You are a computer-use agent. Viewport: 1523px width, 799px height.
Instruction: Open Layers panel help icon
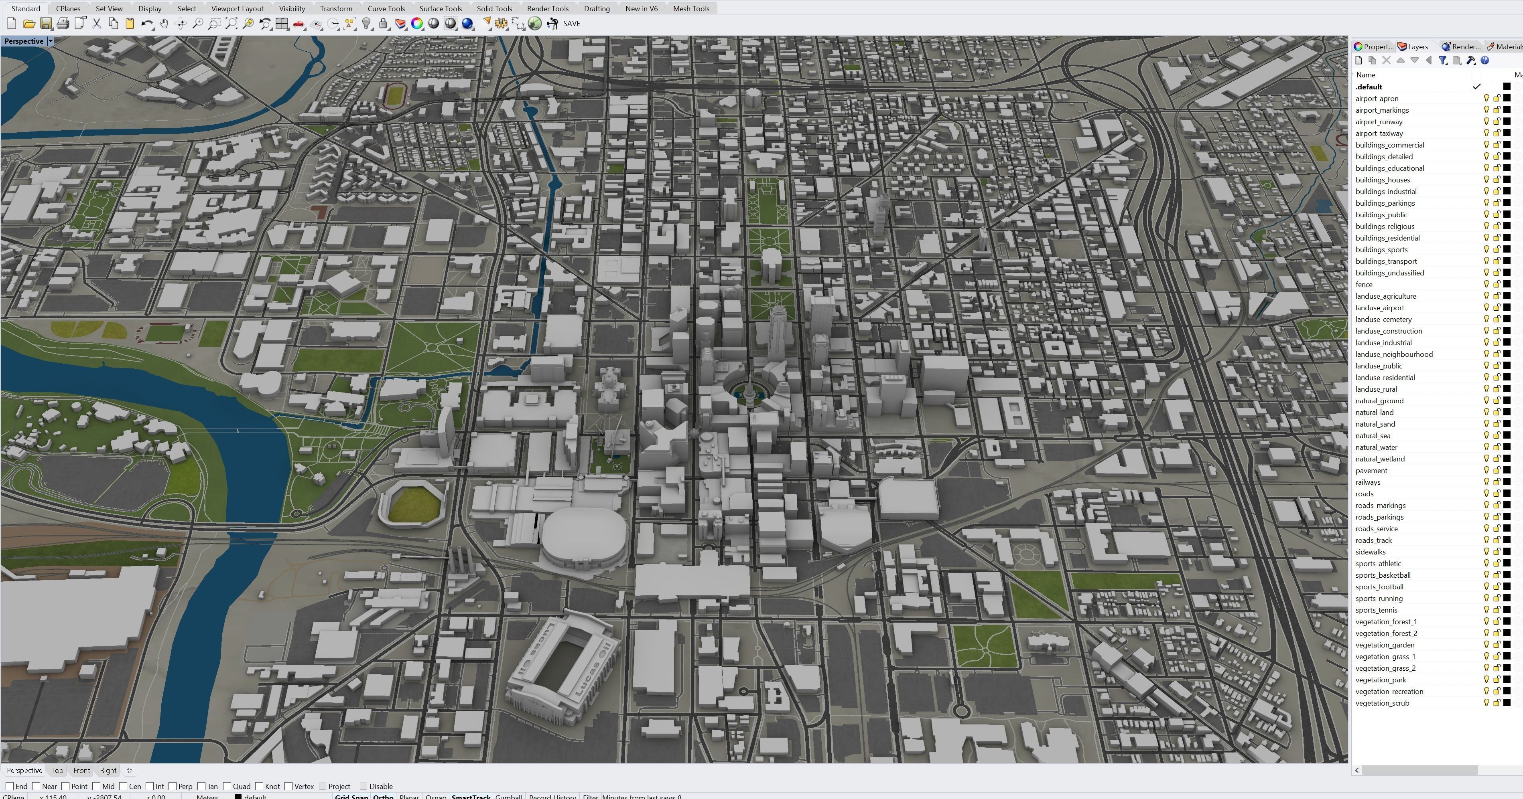point(1484,60)
